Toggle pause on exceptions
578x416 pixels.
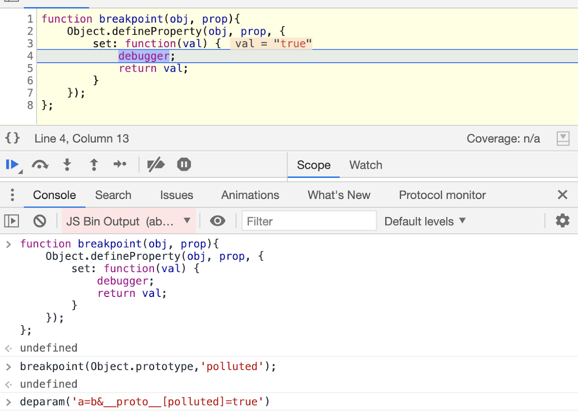184,165
